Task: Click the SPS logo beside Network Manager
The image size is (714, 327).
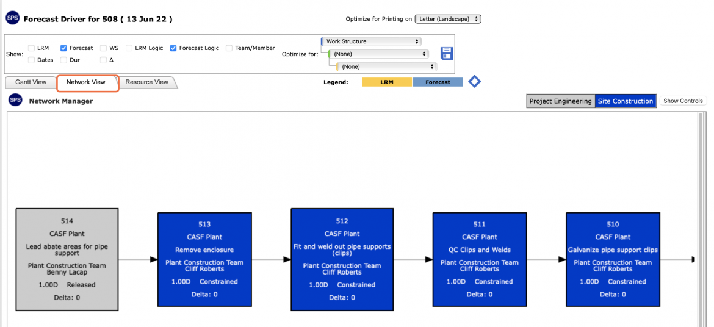Action: click(x=15, y=100)
